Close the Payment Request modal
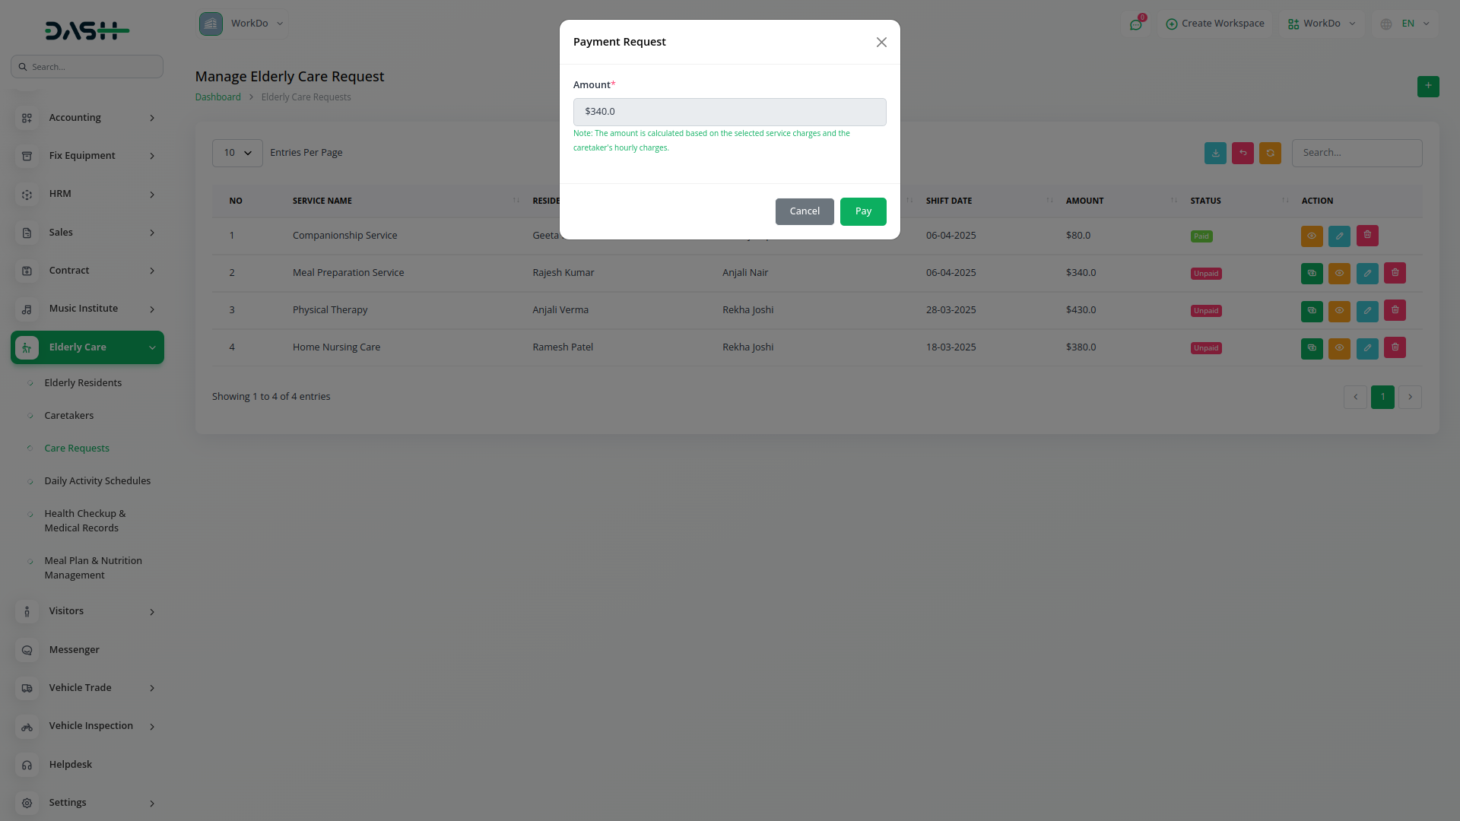 click(881, 43)
